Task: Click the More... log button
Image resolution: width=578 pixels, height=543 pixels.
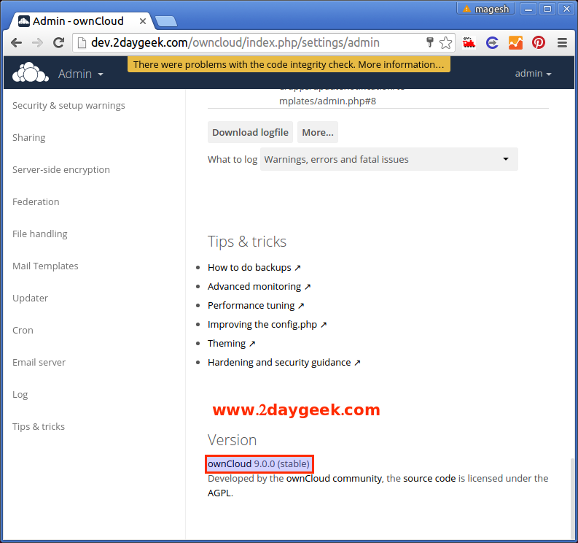Action: 318,132
